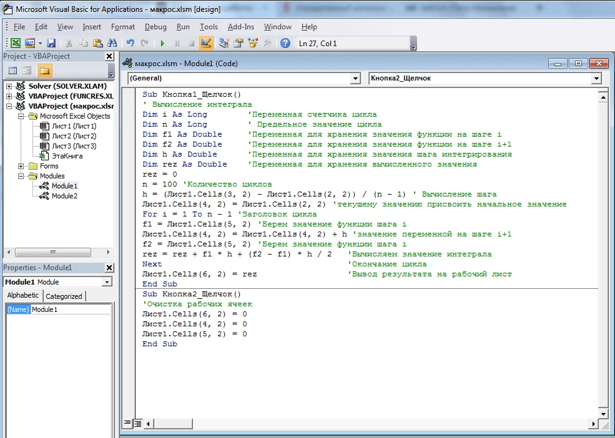Screen dimensions: 615x438
Task: Collapse VBAProject (макрос.xlsm) node
Action: 9,106
